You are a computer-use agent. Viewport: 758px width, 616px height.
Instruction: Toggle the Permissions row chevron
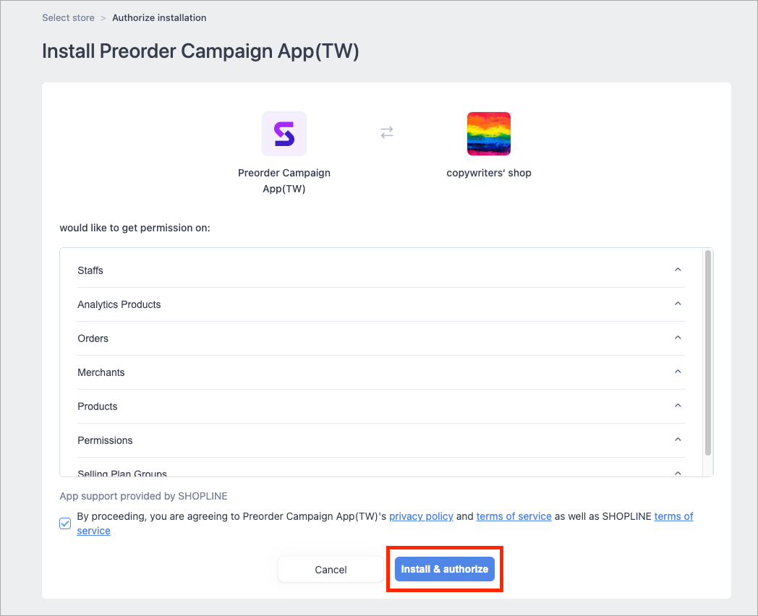(678, 439)
